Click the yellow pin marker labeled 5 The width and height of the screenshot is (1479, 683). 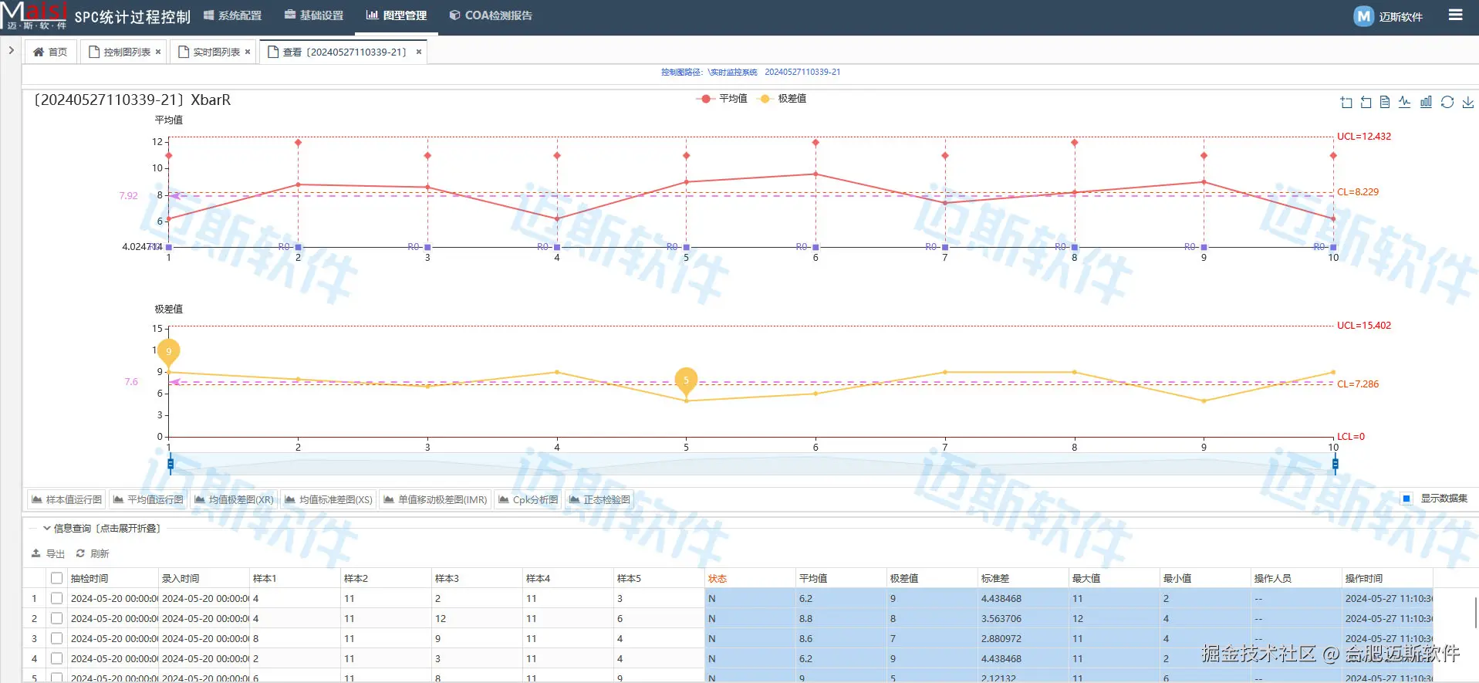686,380
